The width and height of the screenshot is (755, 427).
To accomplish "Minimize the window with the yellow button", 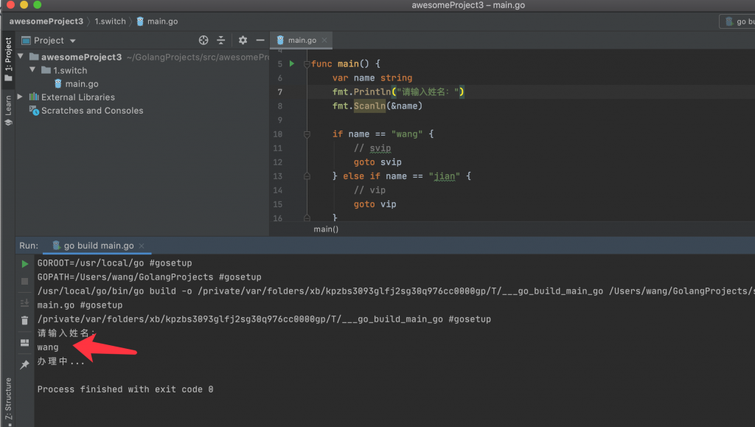I will 24,5.
